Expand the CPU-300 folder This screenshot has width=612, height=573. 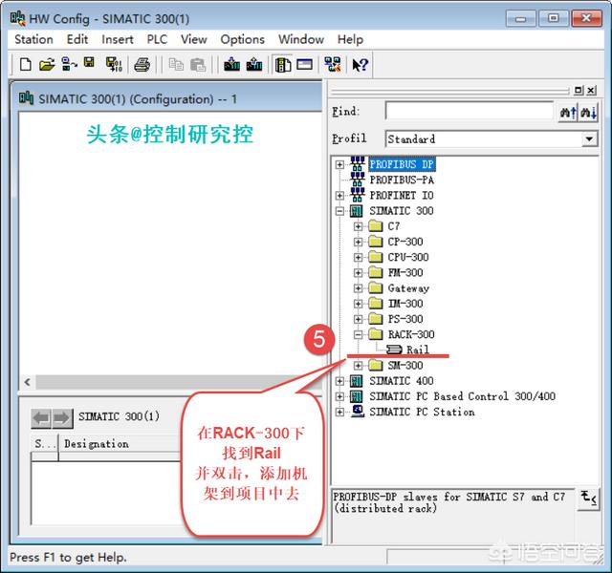click(359, 257)
